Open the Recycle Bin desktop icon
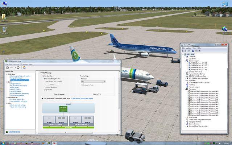 pyautogui.click(x=4, y=29)
